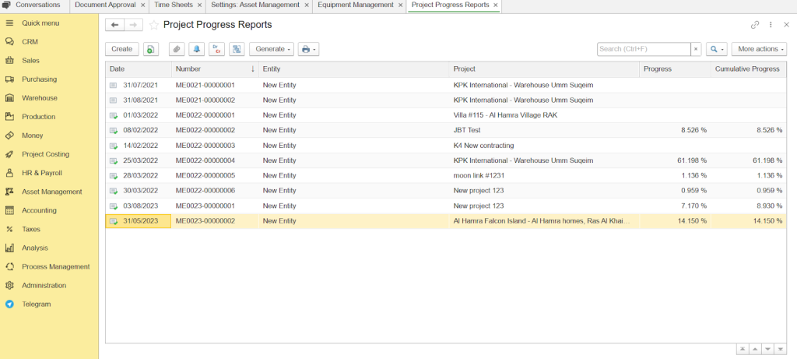Click the get link chain icon
The image size is (797, 359).
[x=754, y=25]
